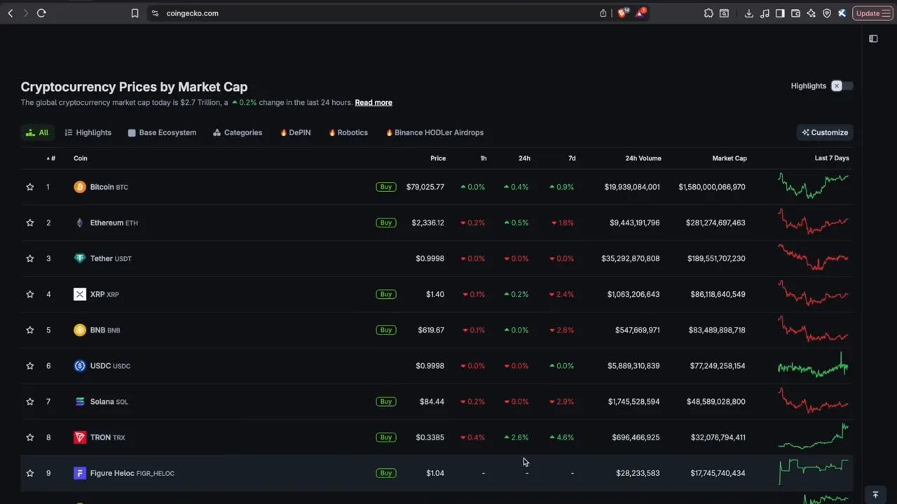Viewport: 897px width, 504px height.
Task: Select the Binance HODLer Airdrops tab
Action: coord(434,132)
